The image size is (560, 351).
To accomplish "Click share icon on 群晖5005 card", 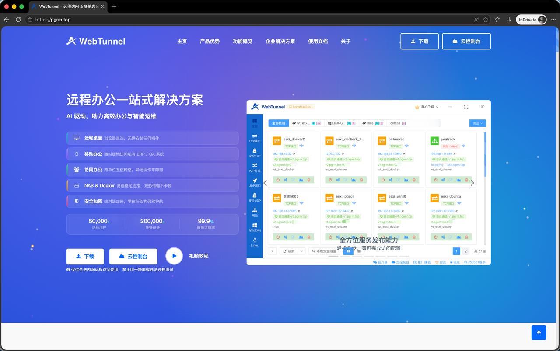I will pyautogui.click(x=285, y=237).
